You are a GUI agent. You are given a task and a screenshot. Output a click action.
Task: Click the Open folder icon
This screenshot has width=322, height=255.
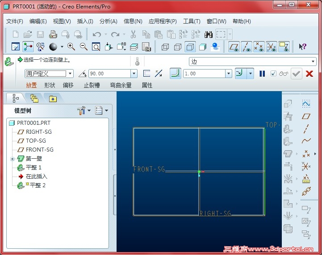tap(28, 34)
